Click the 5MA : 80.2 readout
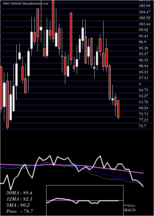Viewport: 154px width, 216px height. (18, 205)
